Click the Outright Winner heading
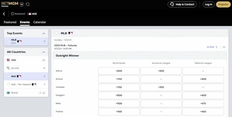The image size is (232, 117). (67, 56)
